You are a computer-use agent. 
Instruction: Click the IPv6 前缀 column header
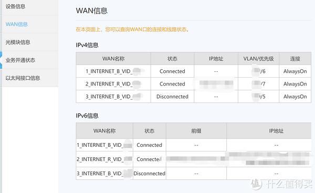pos(196,131)
